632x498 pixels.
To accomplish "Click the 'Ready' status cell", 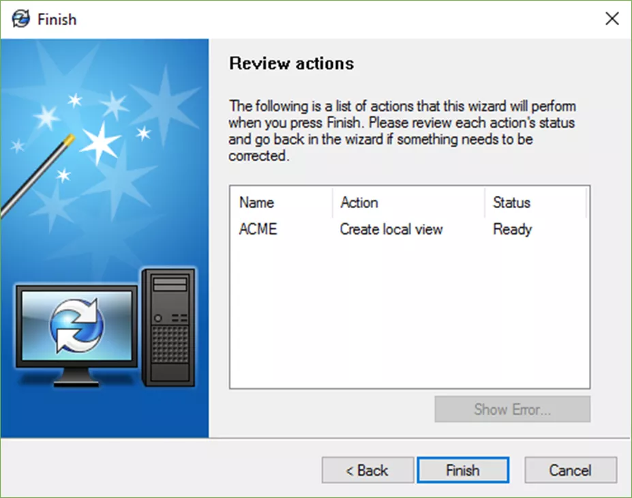I will 512,229.
